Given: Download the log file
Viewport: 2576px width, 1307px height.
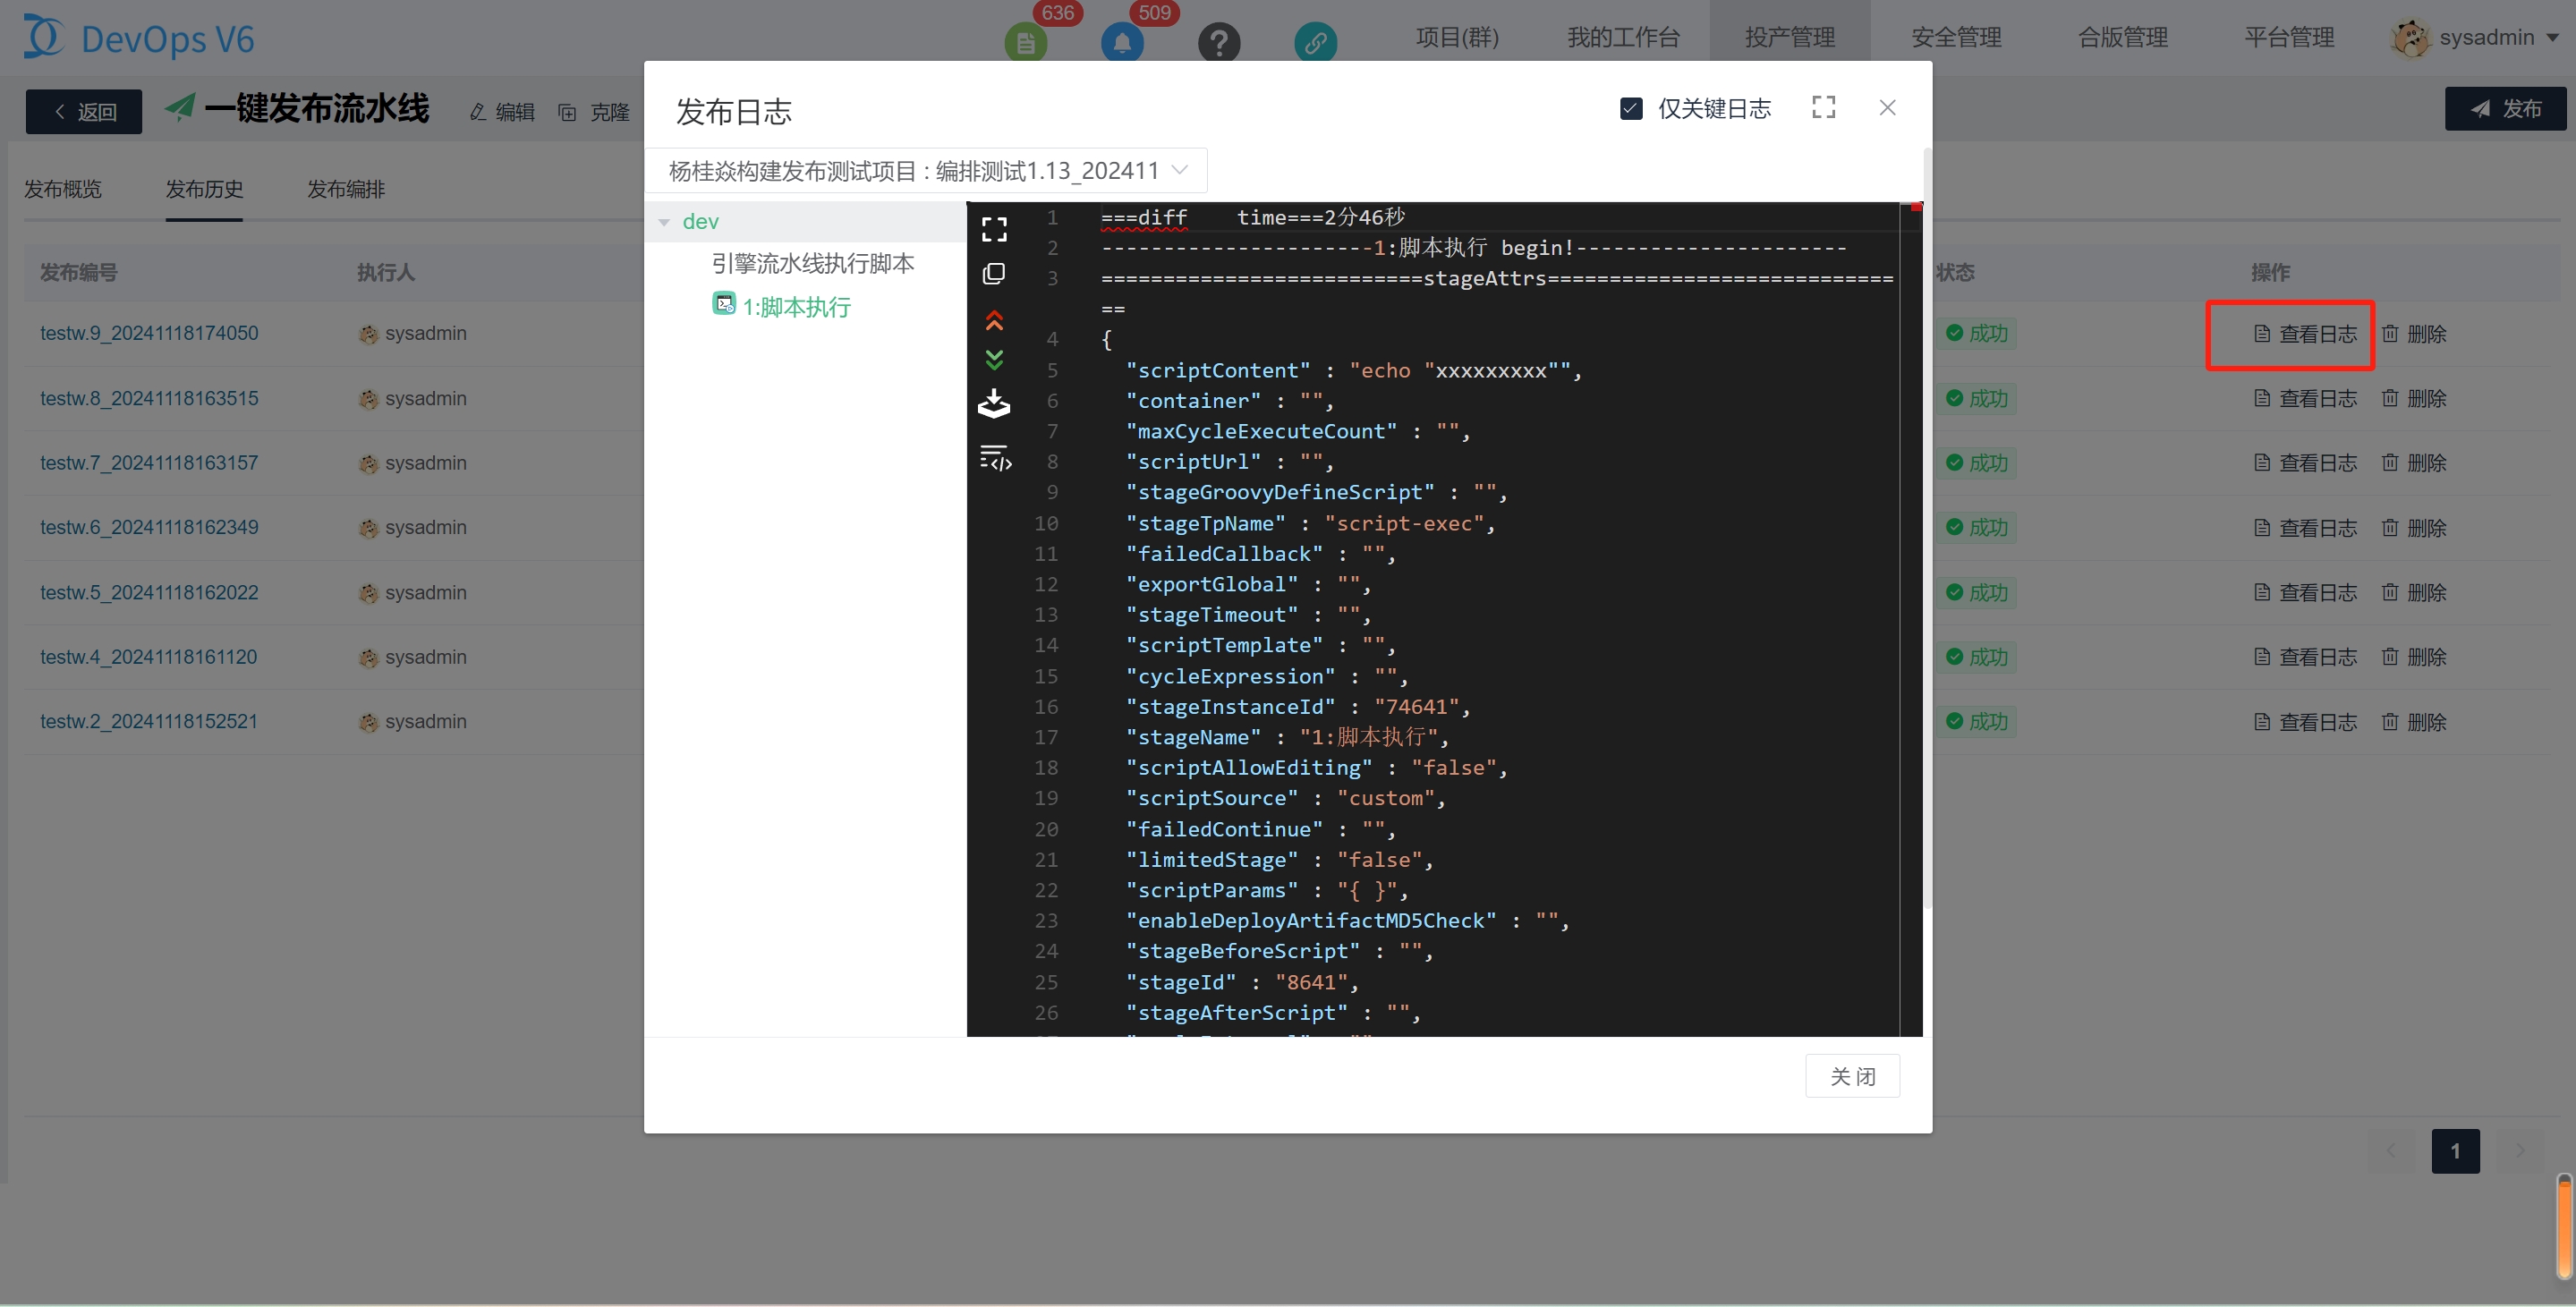Looking at the screenshot, I should click(993, 404).
